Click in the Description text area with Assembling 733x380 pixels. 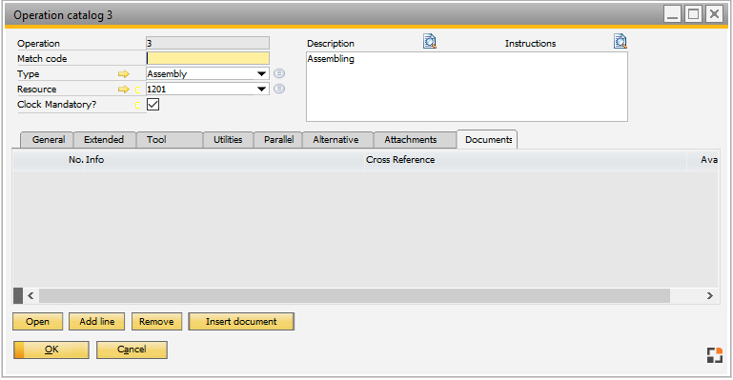(x=466, y=87)
